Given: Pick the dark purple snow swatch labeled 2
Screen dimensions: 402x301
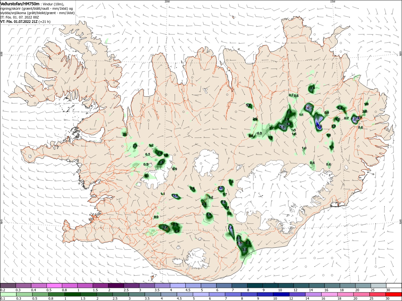Looking at the screenshot, I should pyautogui.click(x=116, y=285).
